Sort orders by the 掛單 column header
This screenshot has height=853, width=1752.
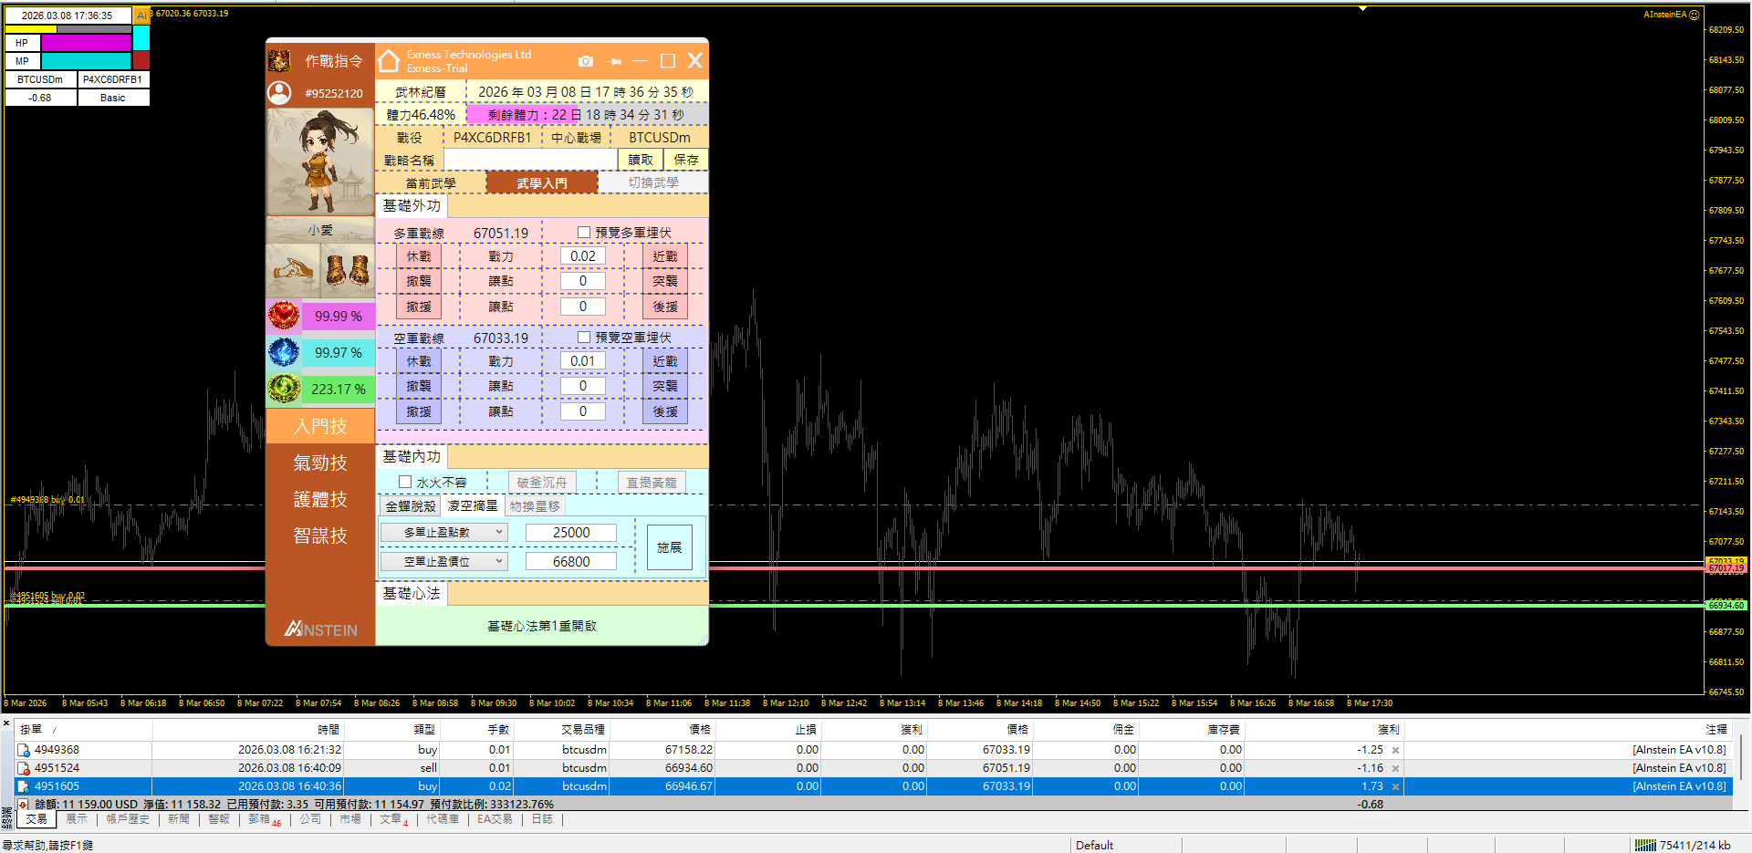pos(31,729)
